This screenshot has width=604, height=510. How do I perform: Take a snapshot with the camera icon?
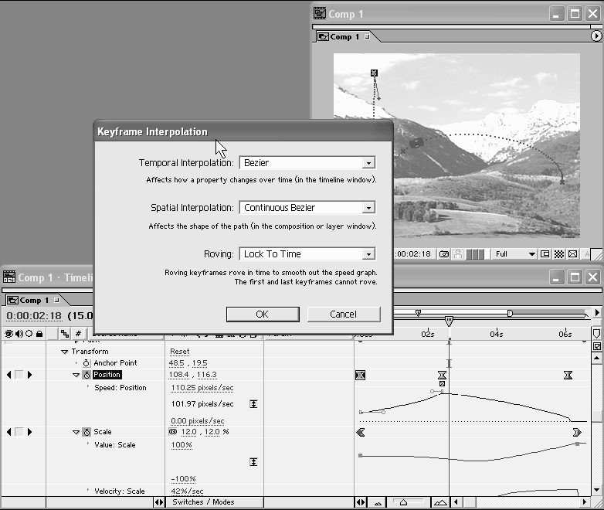(444, 253)
